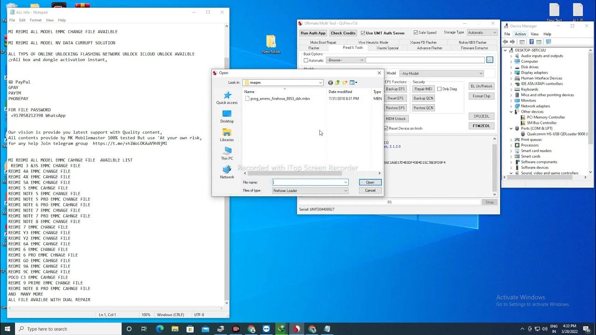Click Check Credits button
596x335 pixels.
pos(343,33)
